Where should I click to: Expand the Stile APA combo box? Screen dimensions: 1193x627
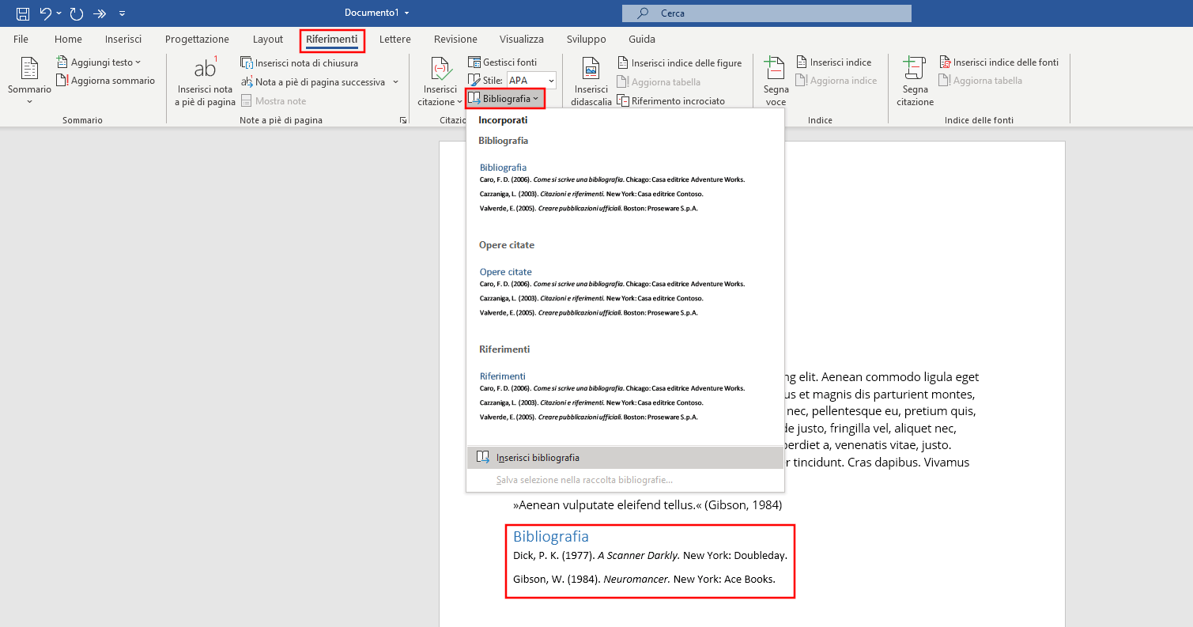point(551,81)
